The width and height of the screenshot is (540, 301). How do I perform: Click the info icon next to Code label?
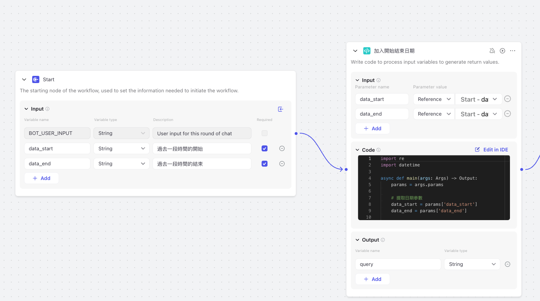pos(378,150)
